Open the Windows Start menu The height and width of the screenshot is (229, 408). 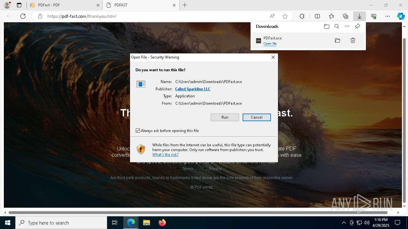click(8, 223)
